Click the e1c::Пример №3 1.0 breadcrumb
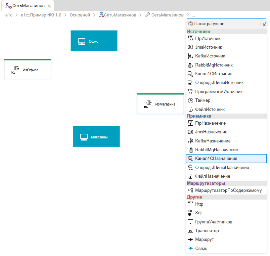 41,15
